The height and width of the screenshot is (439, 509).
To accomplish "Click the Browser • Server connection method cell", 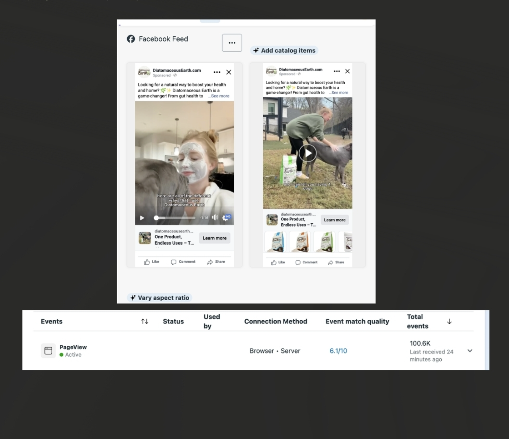I will point(275,351).
